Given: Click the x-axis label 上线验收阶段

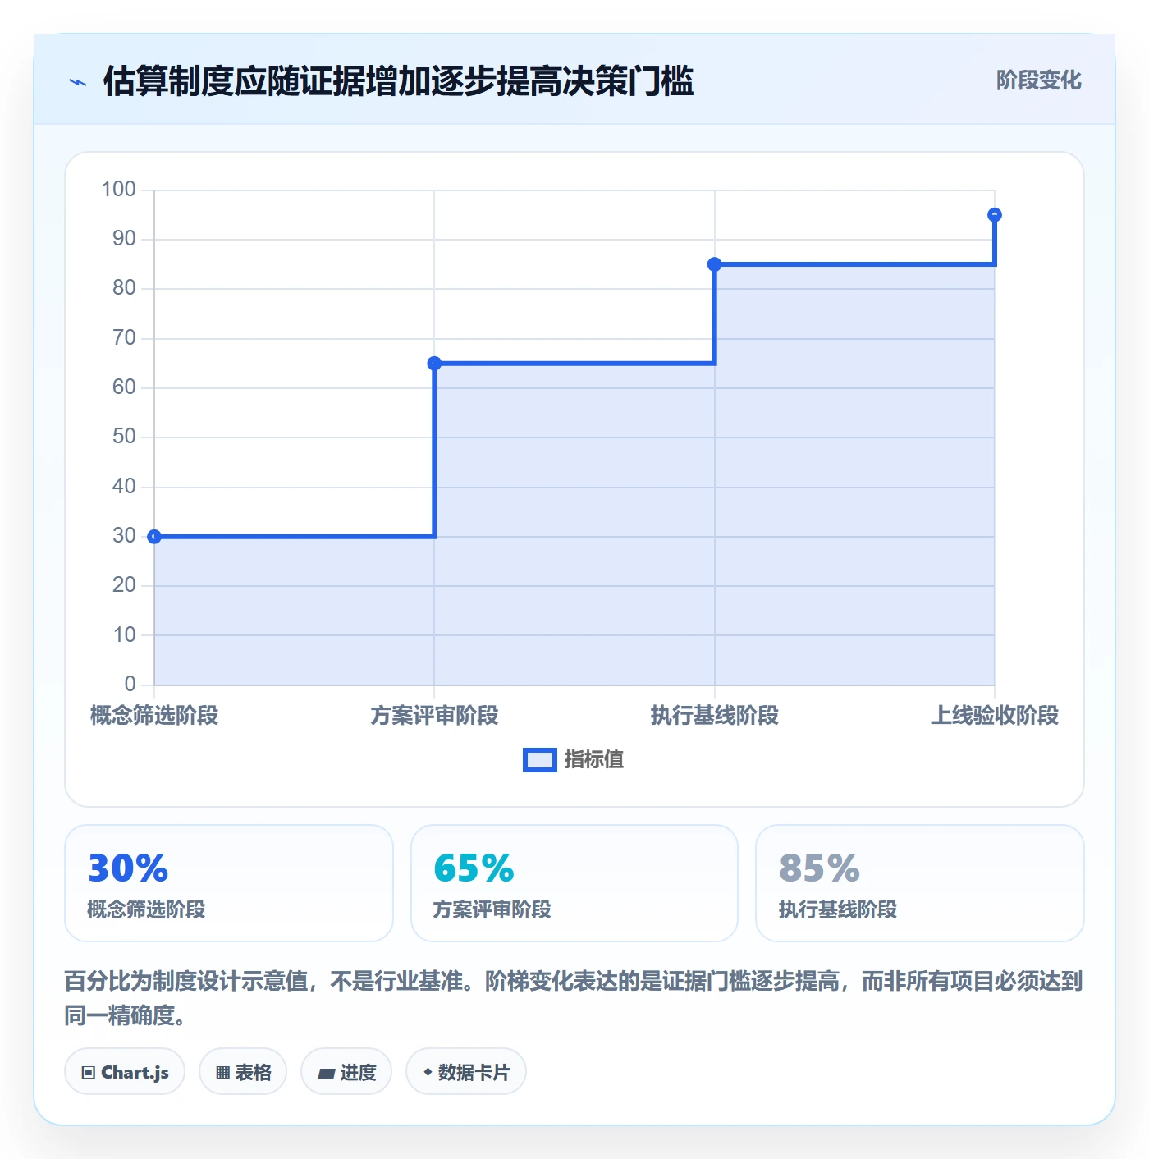Looking at the screenshot, I should click(995, 716).
